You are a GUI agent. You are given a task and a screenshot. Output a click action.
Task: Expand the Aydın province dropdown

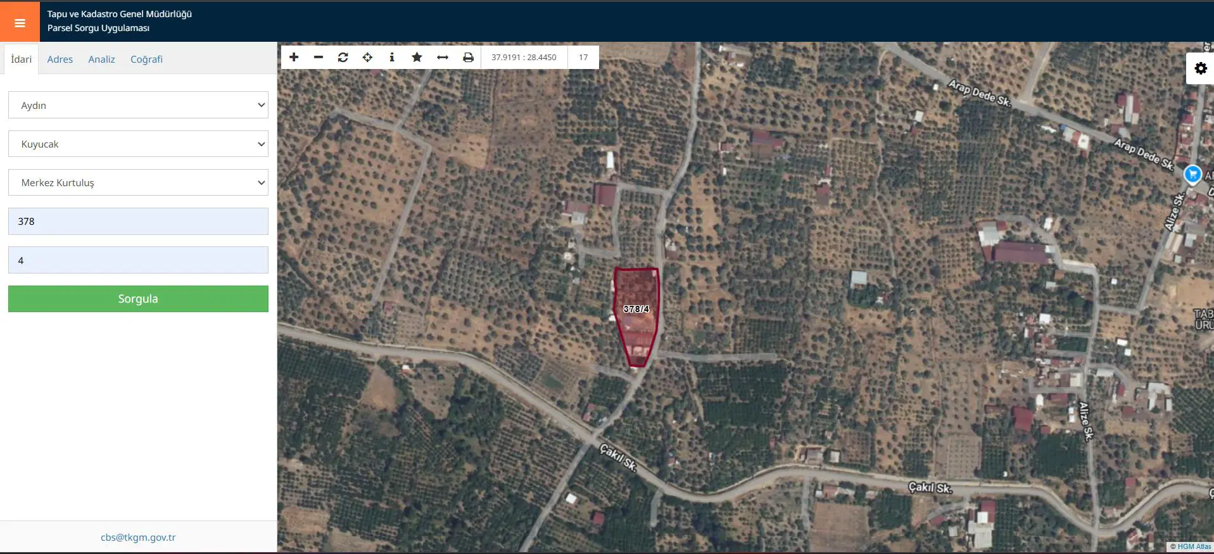(x=138, y=105)
